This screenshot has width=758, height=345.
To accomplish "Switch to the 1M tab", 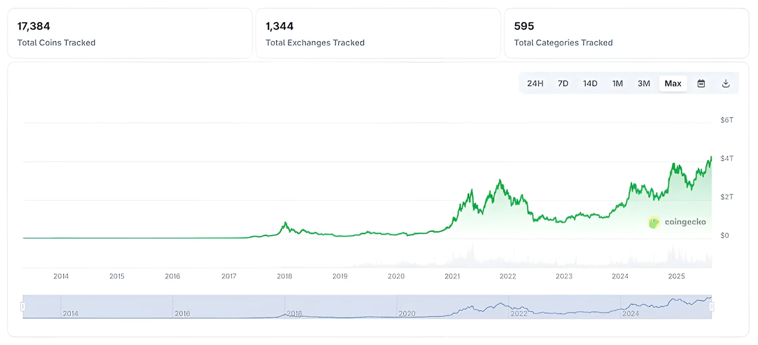I will [617, 83].
